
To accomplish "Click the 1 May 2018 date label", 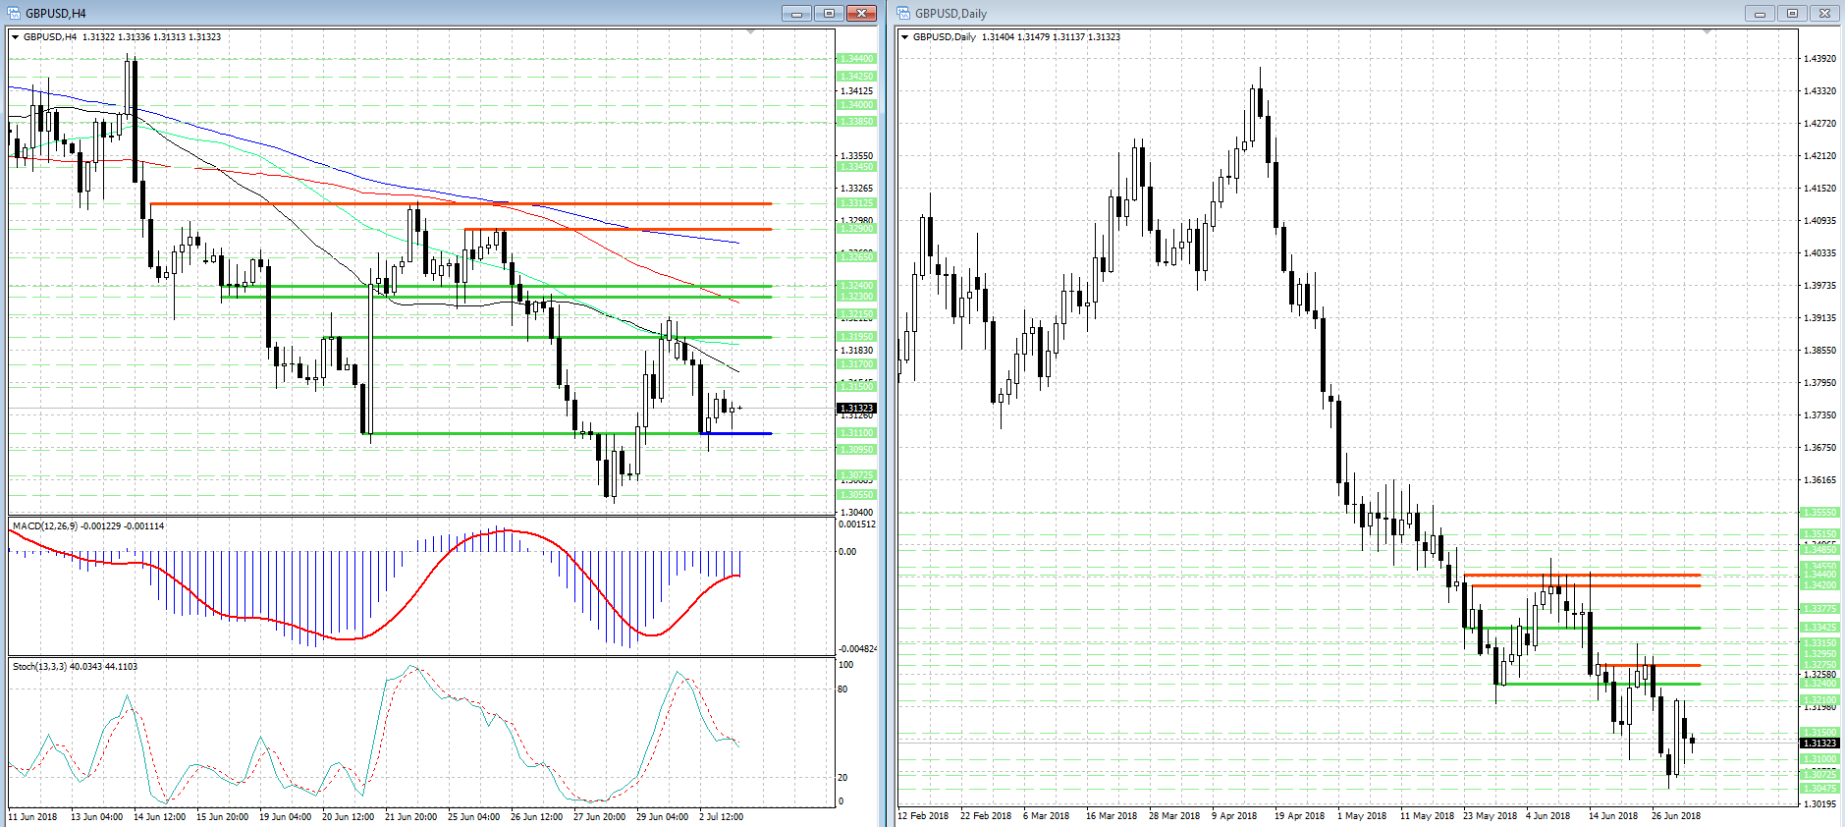I will coord(1362,816).
